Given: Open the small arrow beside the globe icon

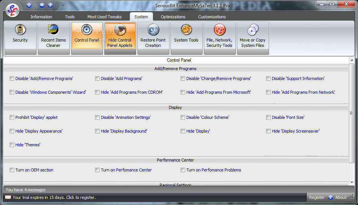Looking at the screenshot, I should [35, 5].
